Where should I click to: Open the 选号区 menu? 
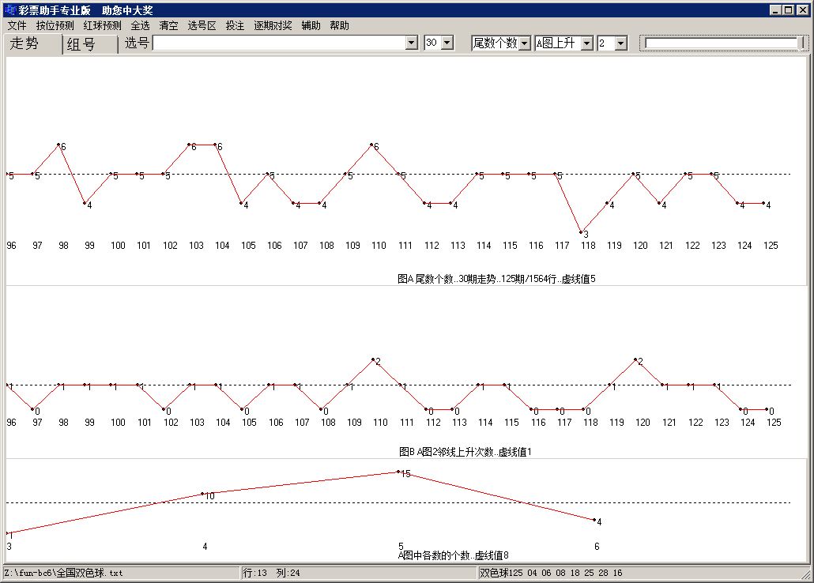(x=202, y=25)
